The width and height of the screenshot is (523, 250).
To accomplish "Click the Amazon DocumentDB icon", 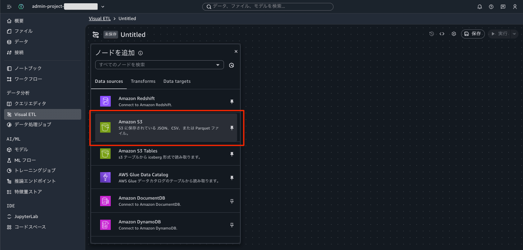I will tap(105, 201).
